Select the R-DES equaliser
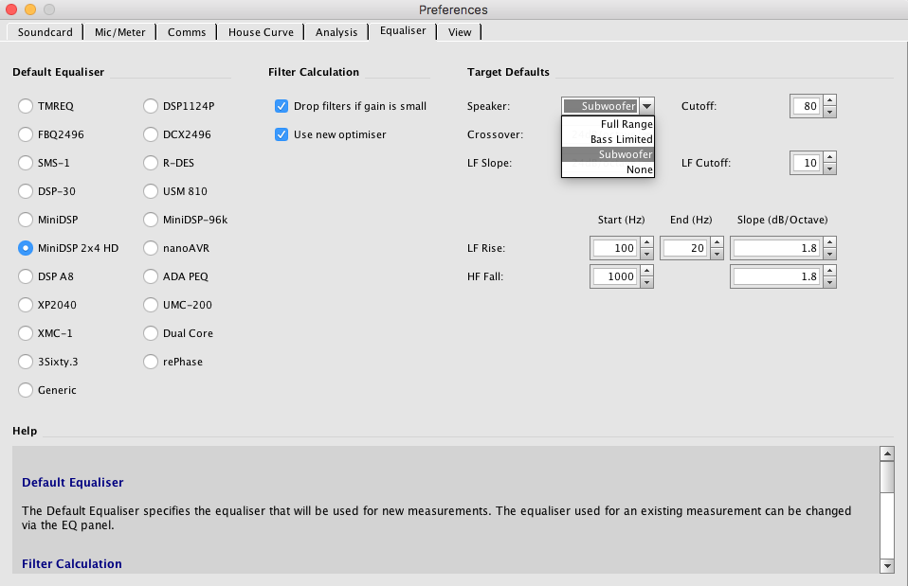This screenshot has width=908, height=586. [169, 163]
